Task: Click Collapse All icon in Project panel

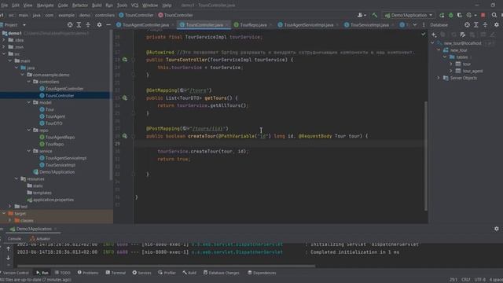Action: point(88,24)
